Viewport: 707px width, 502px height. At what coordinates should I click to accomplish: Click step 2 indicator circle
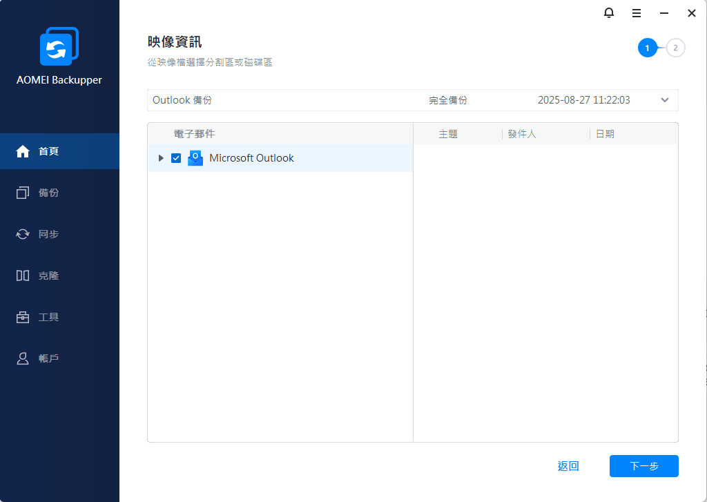click(x=675, y=48)
